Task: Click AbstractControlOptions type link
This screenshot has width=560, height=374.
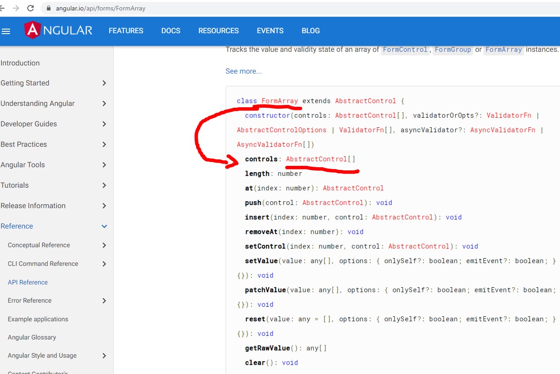Action: point(282,130)
